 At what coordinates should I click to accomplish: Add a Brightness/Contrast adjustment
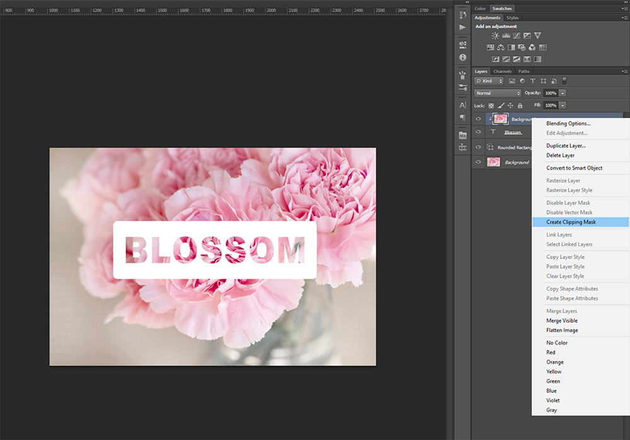click(x=495, y=36)
